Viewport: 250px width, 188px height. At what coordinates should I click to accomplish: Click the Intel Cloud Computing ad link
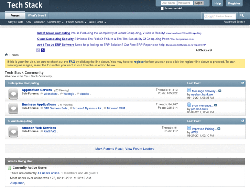coord(54,33)
